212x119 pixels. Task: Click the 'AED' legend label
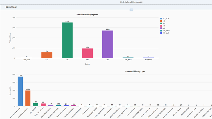164,28
